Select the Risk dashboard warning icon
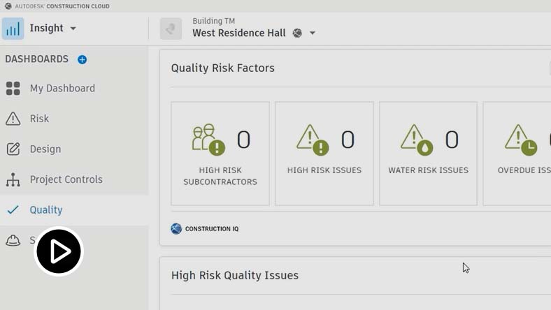The image size is (551, 310). (x=13, y=119)
